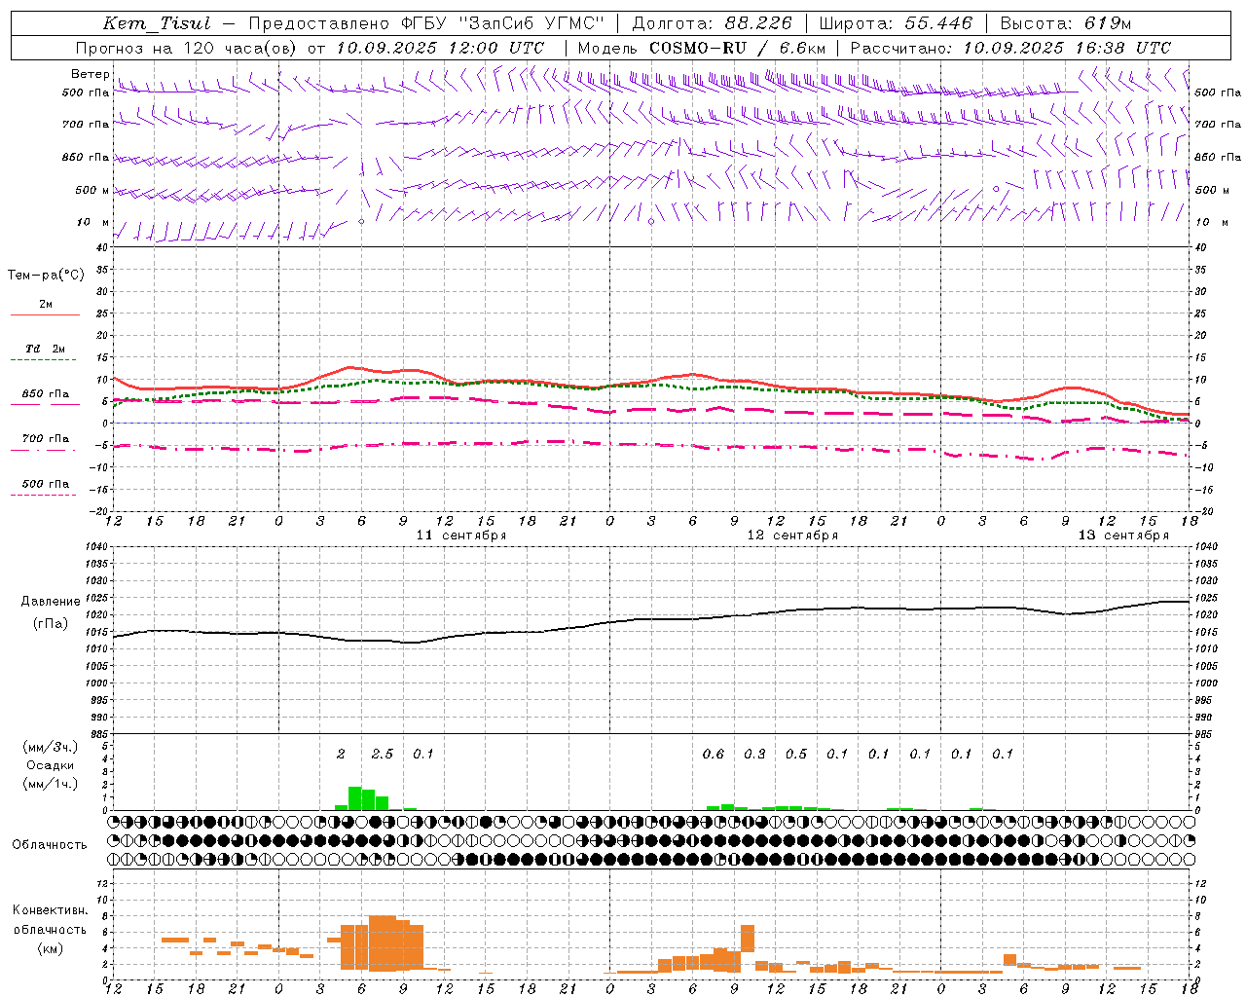Click the (мм/3ч.) precipitation unit label

pos(50,747)
